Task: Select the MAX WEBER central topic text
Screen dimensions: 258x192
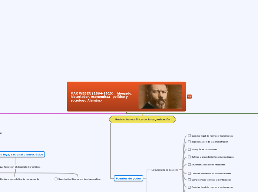Action: [x=101, y=97]
